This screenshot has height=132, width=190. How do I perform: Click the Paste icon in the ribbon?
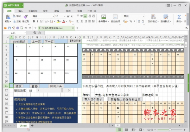pos(8,16)
